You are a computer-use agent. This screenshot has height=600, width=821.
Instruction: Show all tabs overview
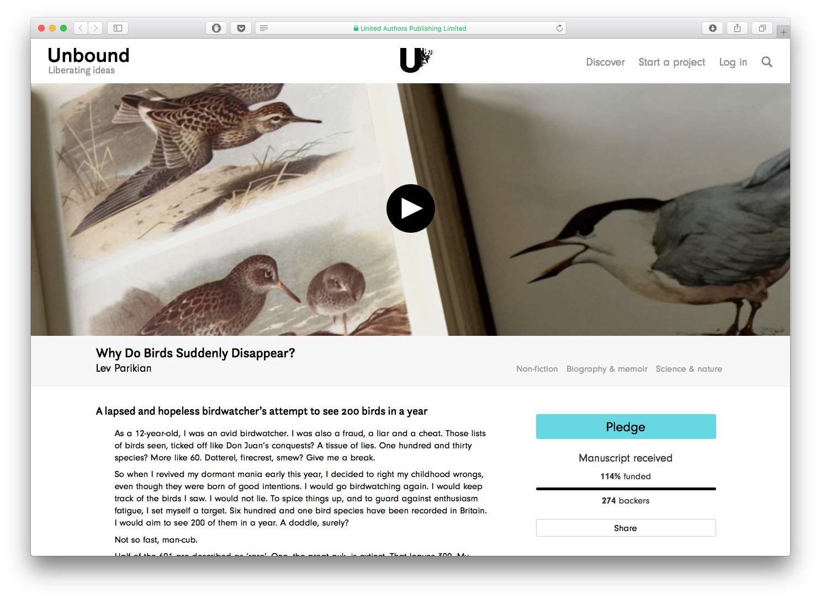pos(762,28)
